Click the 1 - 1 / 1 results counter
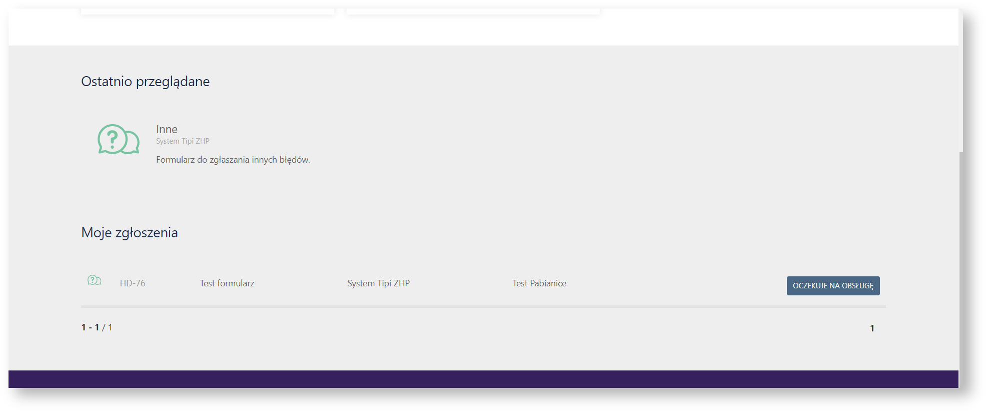Screen dimensions: 987x412 pyautogui.click(x=97, y=327)
